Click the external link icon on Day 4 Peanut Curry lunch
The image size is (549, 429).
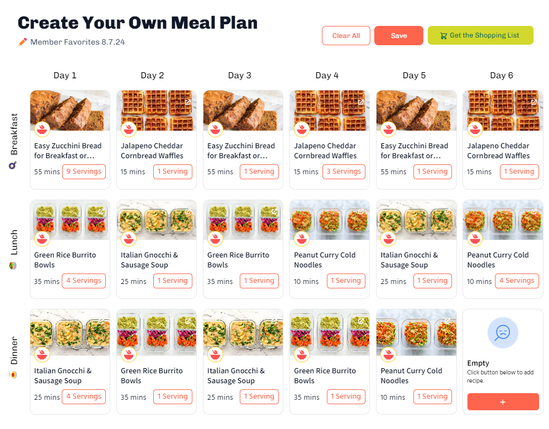point(361,211)
